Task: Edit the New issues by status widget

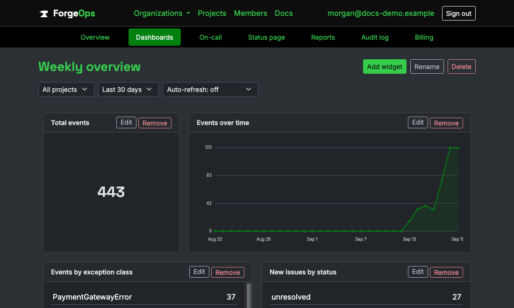Action: click(418, 272)
